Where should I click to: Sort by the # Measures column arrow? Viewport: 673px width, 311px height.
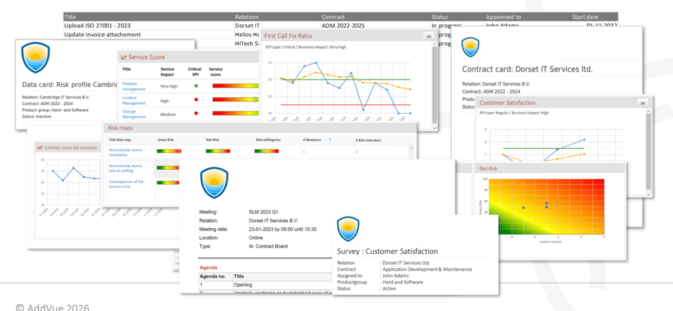[330, 140]
